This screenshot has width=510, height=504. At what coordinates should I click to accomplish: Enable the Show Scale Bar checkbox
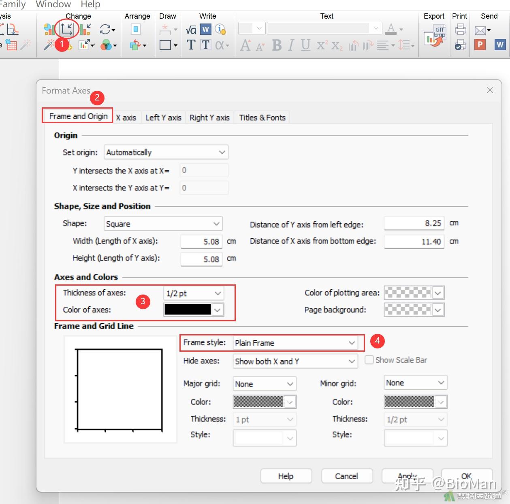click(x=369, y=360)
